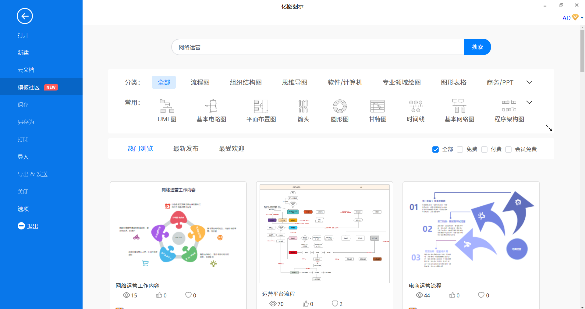The height and width of the screenshot is (309, 585).
Task: Filter by 思维导图 category
Action: click(x=294, y=82)
